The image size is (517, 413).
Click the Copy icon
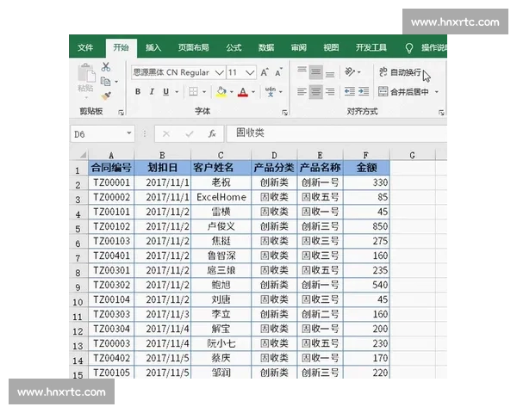(105, 82)
